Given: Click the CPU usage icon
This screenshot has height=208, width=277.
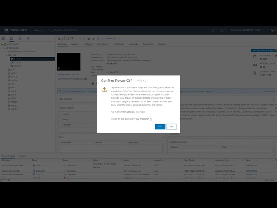Looking at the screenshot, I should [x=255, y=57].
